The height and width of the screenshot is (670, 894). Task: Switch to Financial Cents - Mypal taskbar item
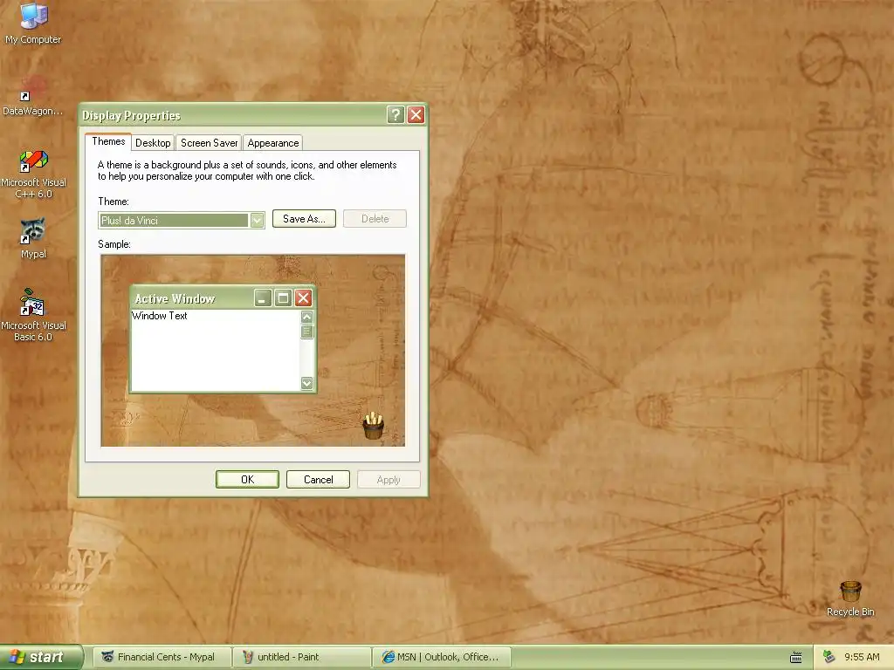click(x=162, y=657)
